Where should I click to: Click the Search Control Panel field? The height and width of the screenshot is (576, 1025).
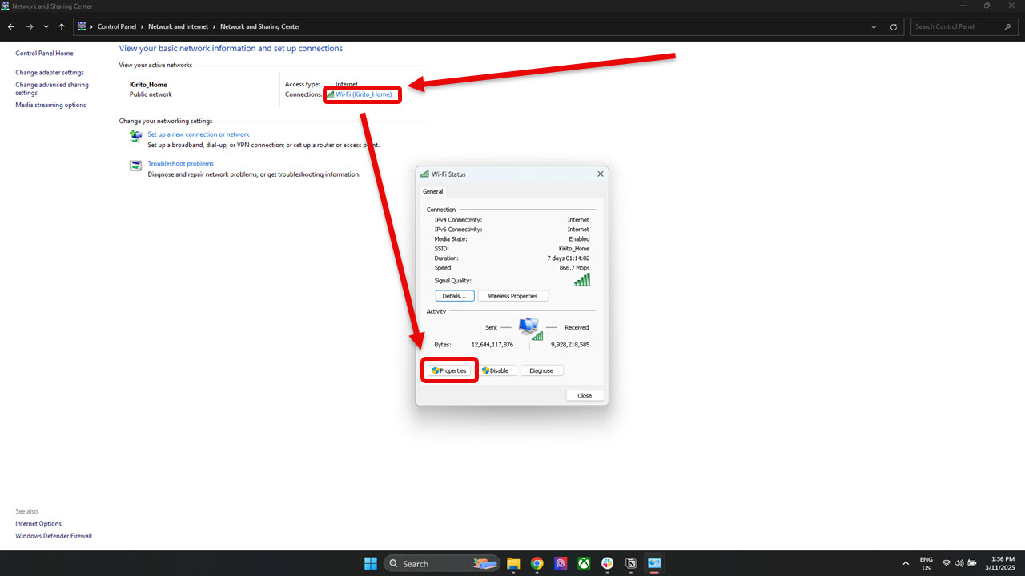click(x=957, y=26)
